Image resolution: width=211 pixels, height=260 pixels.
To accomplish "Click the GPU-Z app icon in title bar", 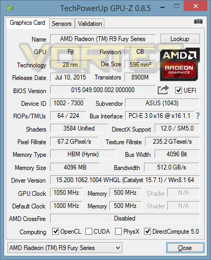I will pos(9,8).
